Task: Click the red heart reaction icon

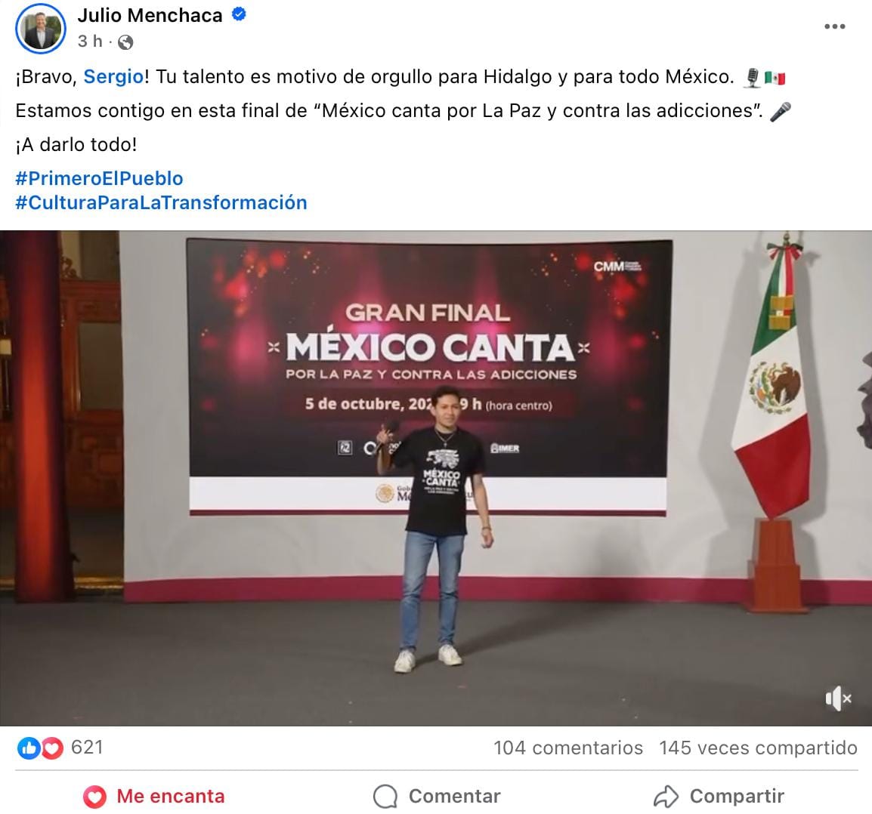Action: [51, 748]
